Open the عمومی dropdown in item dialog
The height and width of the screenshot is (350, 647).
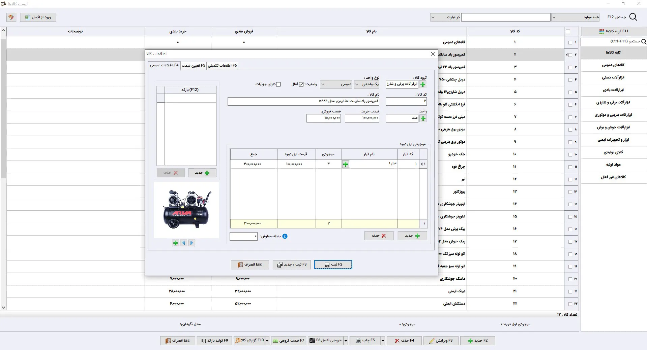(336, 84)
